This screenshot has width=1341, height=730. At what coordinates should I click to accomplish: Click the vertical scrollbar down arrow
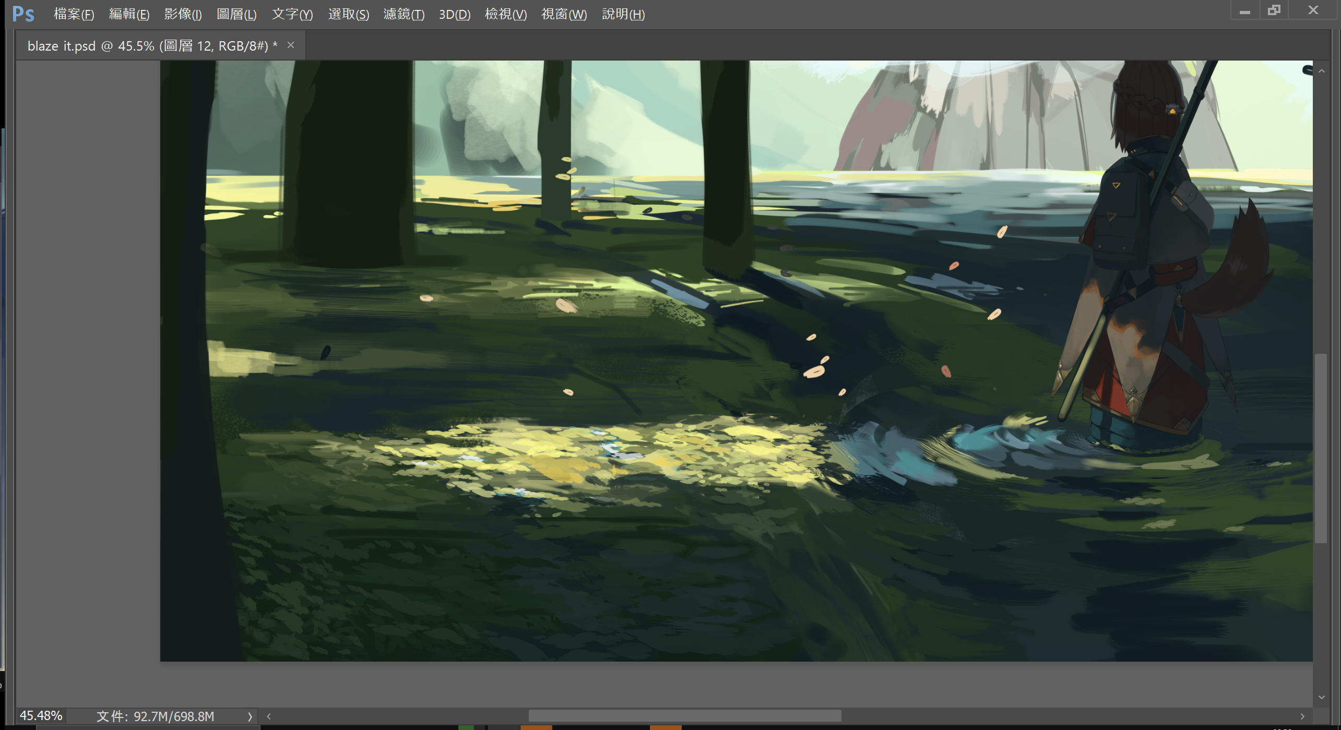pyautogui.click(x=1322, y=697)
